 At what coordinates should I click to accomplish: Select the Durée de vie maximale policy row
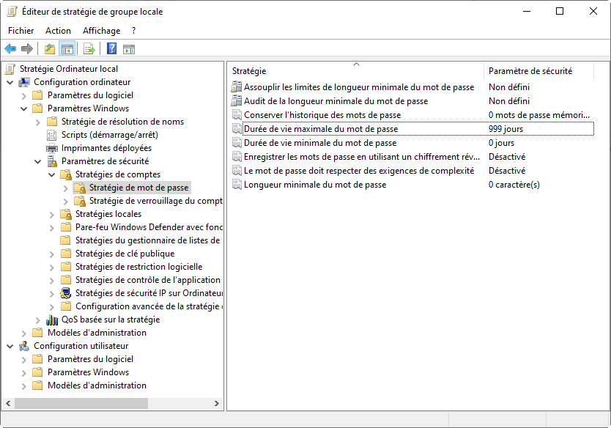click(x=412, y=129)
